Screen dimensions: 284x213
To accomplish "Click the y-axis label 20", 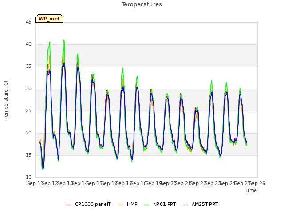I will click(x=28, y=133).
